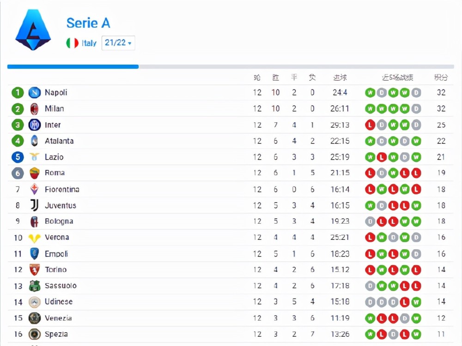The width and height of the screenshot is (462, 346).
Task: Select the Sassuolo green crest
Action: pyautogui.click(x=35, y=286)
